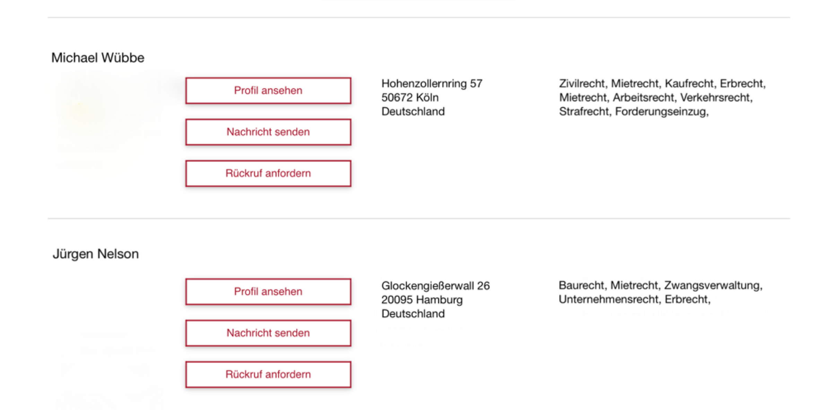The width and height of the screenshot is (836, 417).
Task: Click Unternehmensrecht in Nelson's specialties
Action: click(608, 299)
